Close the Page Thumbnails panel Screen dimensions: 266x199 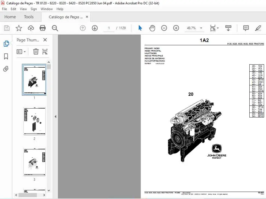(x=45, y=40)
